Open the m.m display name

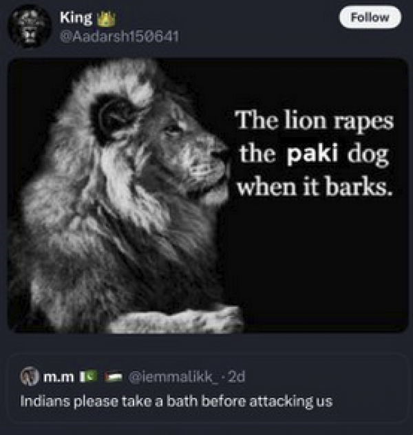click(x=59, y=376)
